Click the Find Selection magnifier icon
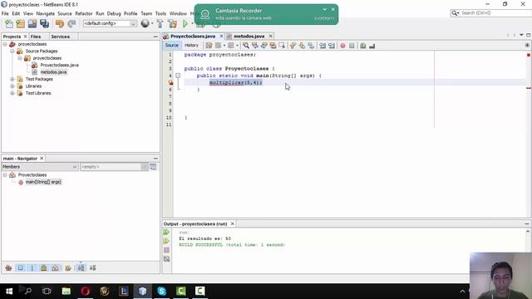The width and height of the screenshot is (532, 299). tap(246, 46)
